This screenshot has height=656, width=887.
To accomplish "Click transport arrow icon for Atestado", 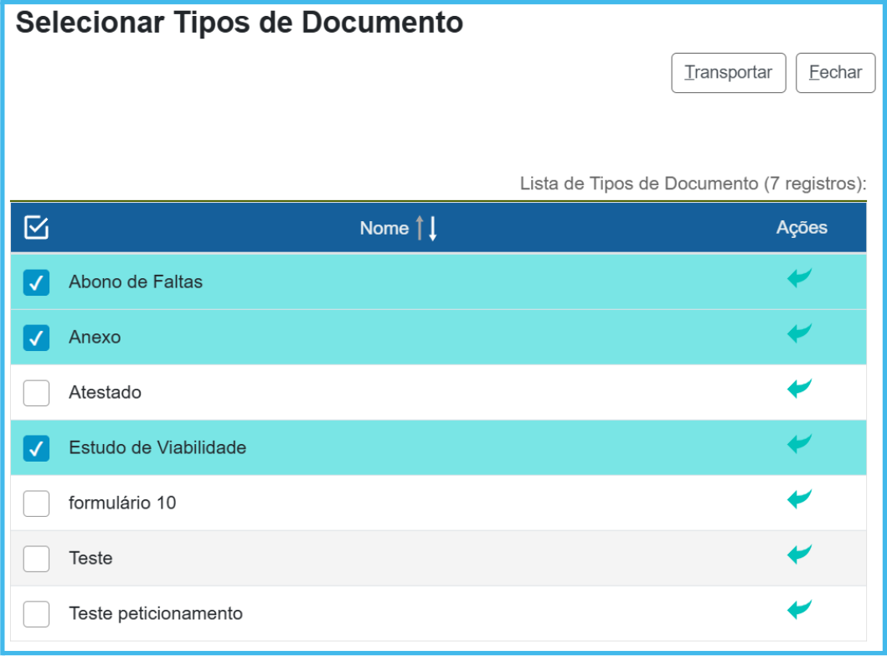I will [799, 389].
